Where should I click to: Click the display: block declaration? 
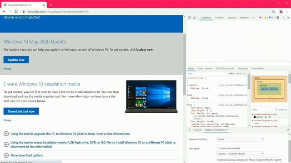click(x=200, y=88)
